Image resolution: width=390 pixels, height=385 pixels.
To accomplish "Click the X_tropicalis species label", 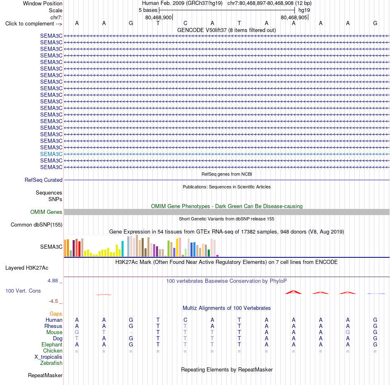I will click(48, 357).
